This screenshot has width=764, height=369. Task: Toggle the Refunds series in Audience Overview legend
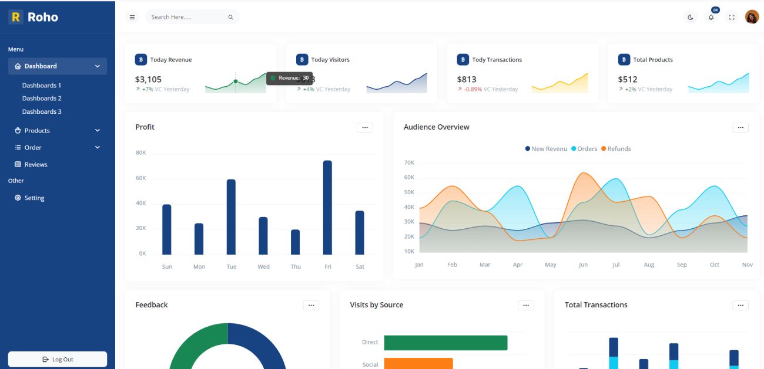click(x=616, y=148)
